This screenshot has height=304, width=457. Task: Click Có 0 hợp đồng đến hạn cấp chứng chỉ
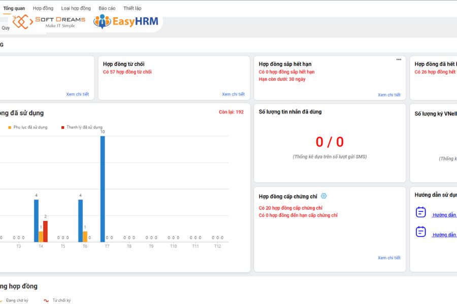click(298, 215)
